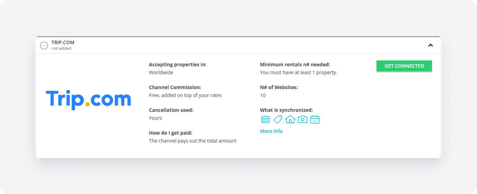This screenshot has width=477, height=194.
Task: Click the 'How do I get paid:' label
Action: pos(170,133)
